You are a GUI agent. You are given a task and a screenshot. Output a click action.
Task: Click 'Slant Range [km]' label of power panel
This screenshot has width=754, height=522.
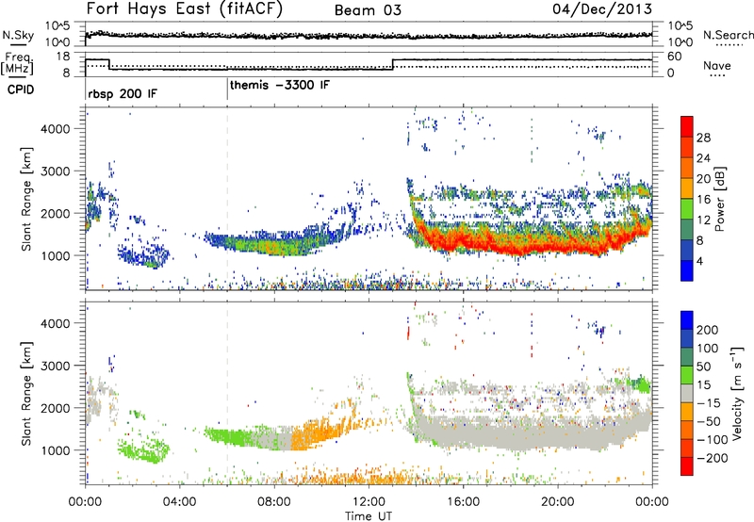(26, 199)
